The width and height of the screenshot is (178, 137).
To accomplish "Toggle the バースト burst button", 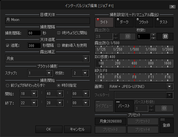I will 124,106.
